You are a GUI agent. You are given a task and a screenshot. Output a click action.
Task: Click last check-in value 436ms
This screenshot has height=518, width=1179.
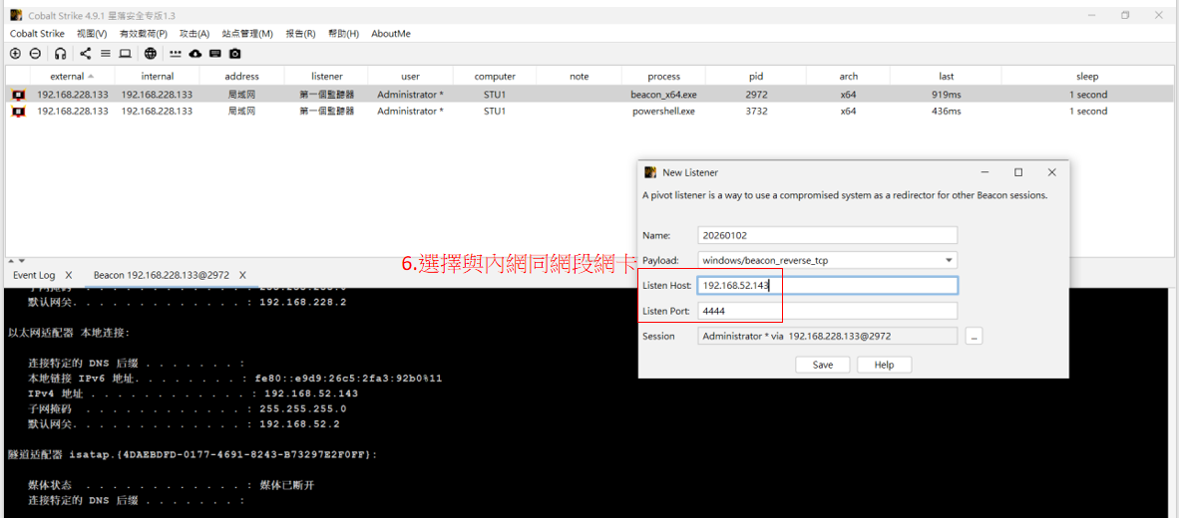pos(946,112)
